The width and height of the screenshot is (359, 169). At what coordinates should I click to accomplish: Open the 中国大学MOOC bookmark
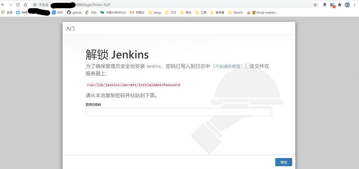click(113, 13)
